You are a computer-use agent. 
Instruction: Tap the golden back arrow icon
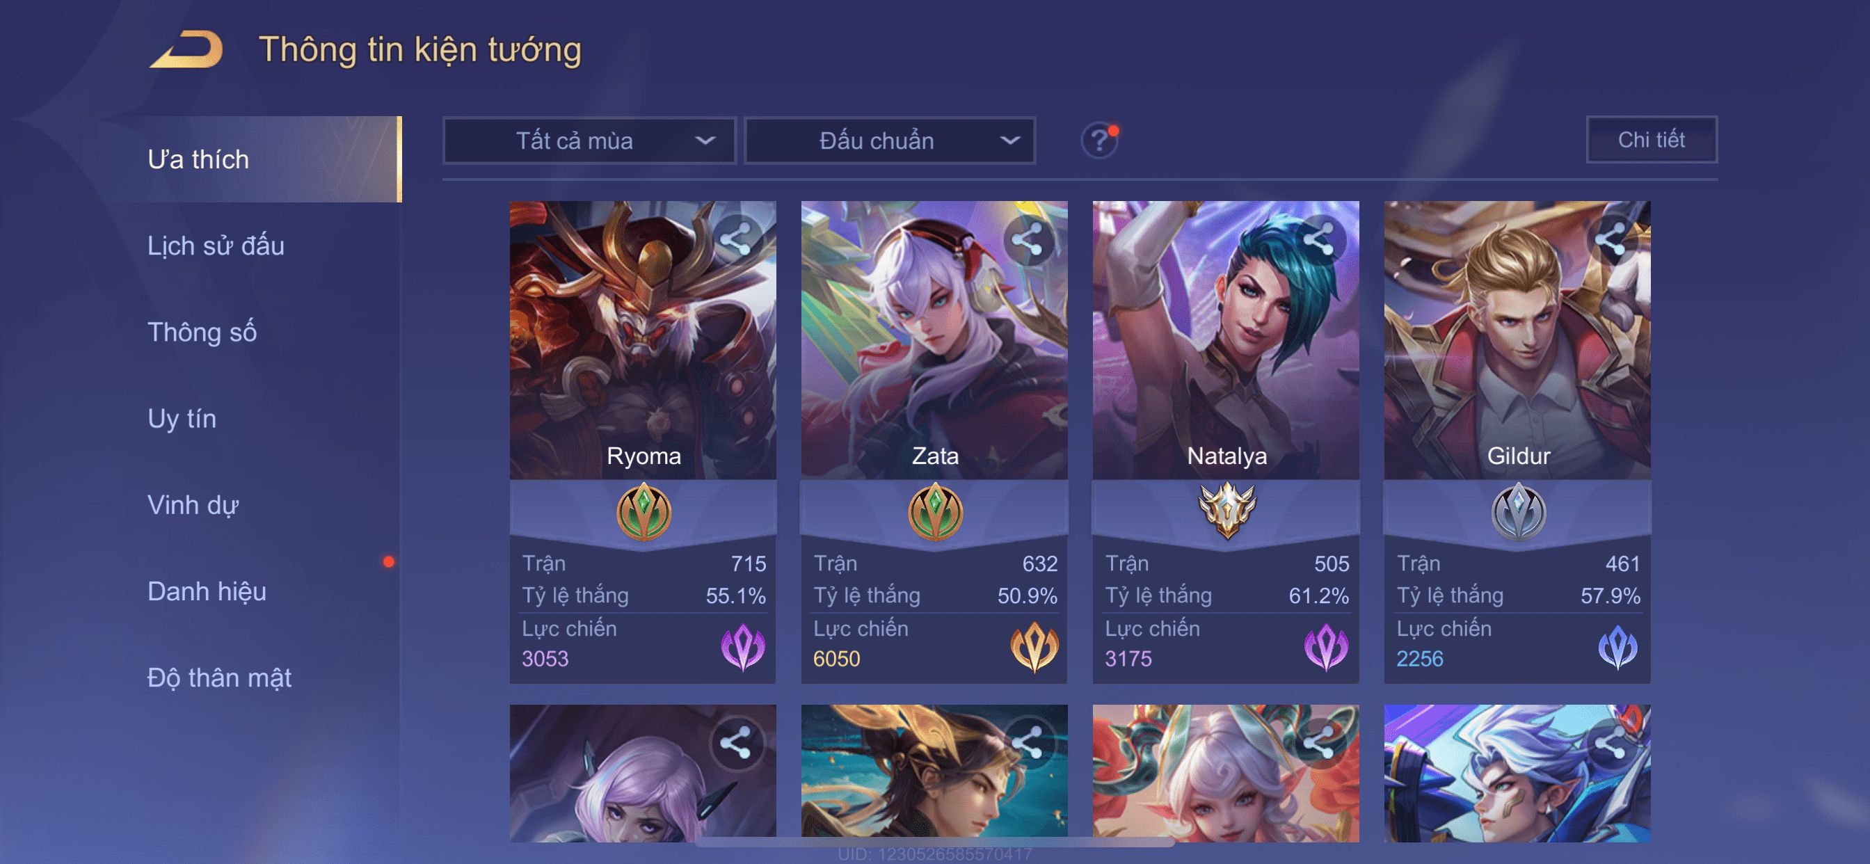(x=186, y=49)
